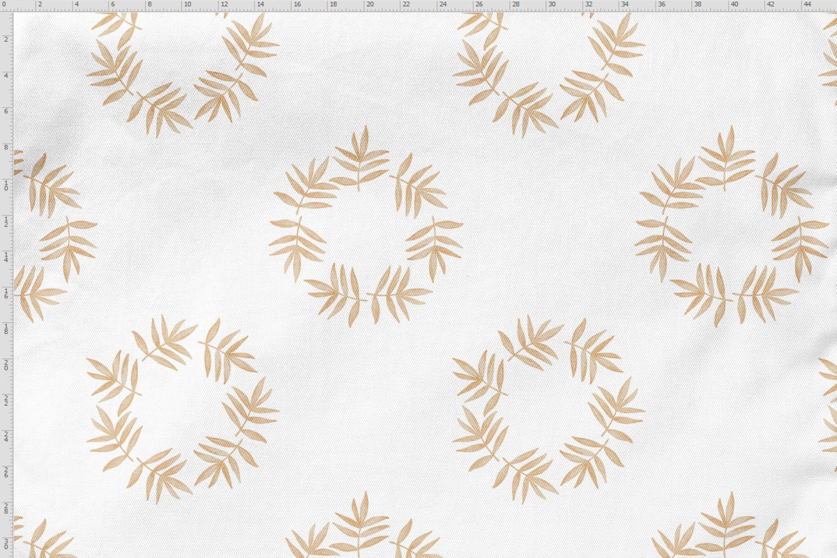The width and height of the screenshot is (837, 558).
Task: Click the '30' mark on the horizontal ruler
Action: pyautogui.click(x=552, y=4)
